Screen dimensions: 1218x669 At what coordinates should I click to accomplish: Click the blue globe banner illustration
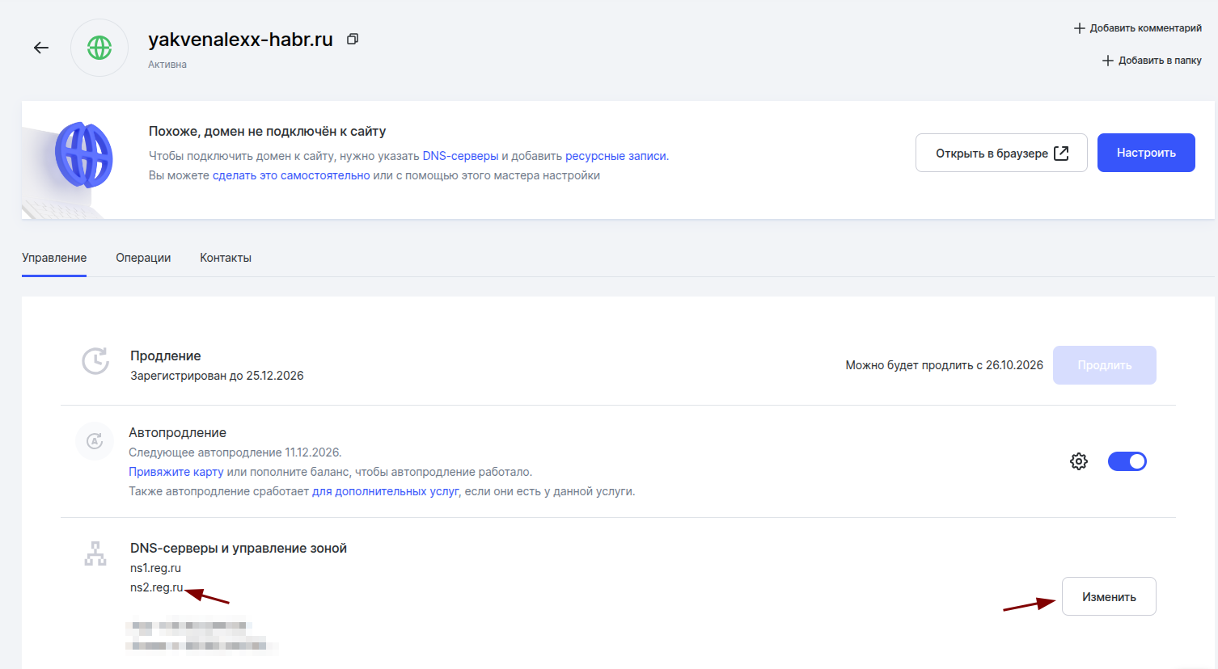[83, 155]
